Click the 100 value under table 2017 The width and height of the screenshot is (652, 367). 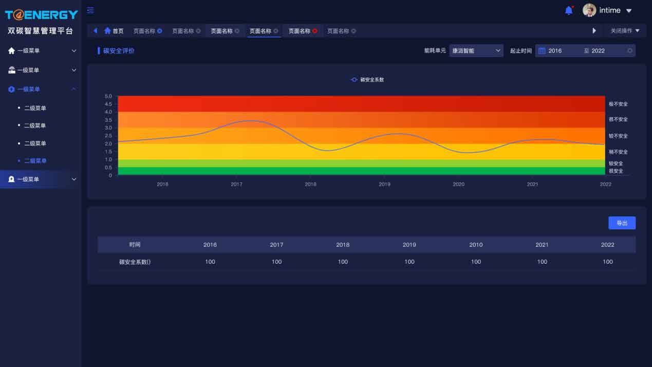276,262
